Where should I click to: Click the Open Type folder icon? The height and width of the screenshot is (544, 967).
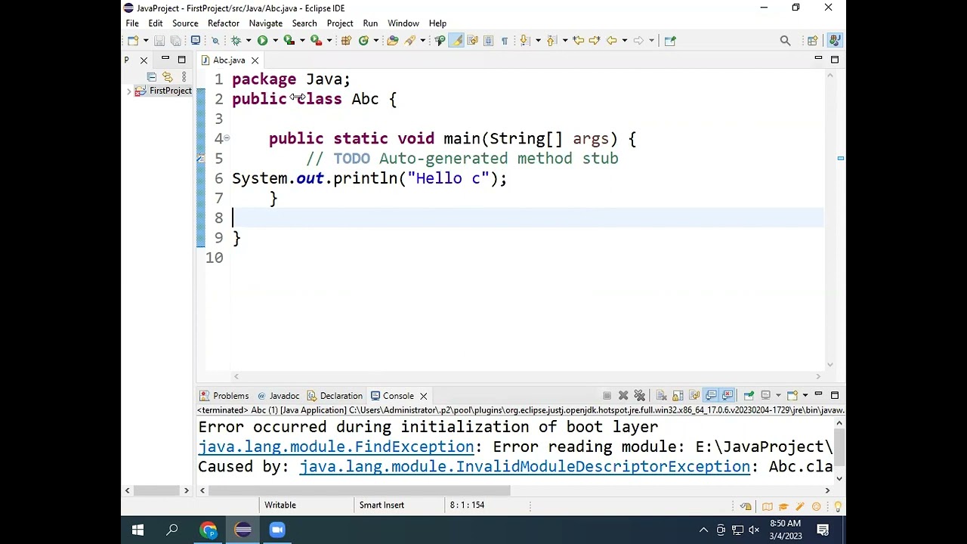click(393, 41)
